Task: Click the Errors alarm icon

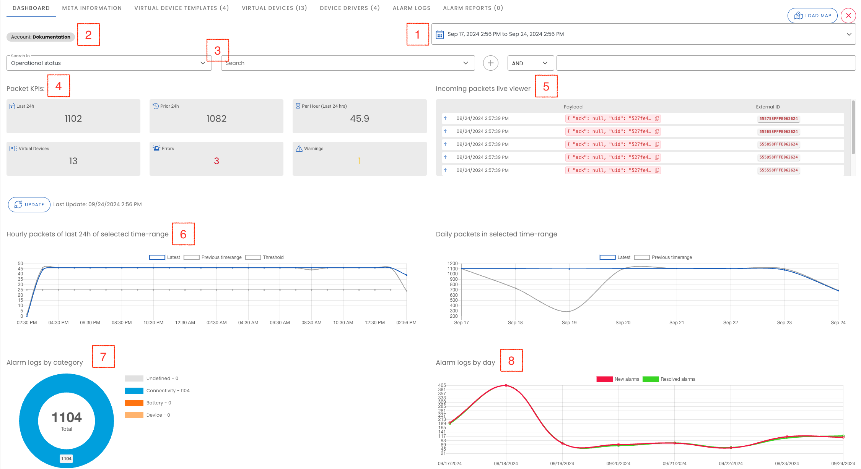Action: click(156, 149)
